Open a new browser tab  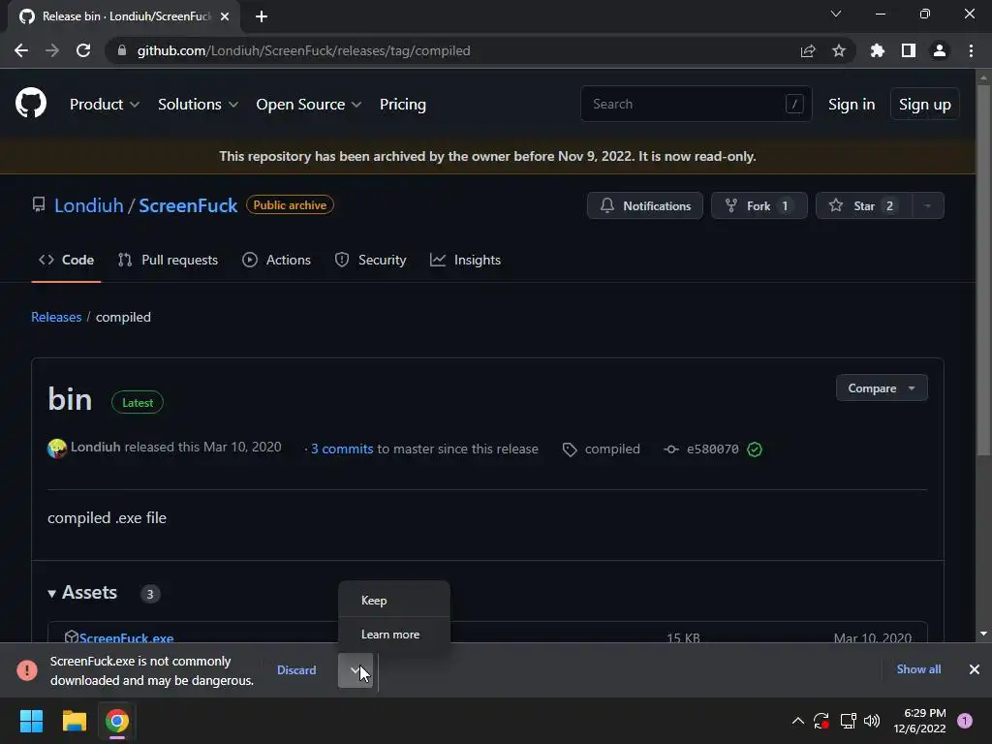(x=262, y=16)
